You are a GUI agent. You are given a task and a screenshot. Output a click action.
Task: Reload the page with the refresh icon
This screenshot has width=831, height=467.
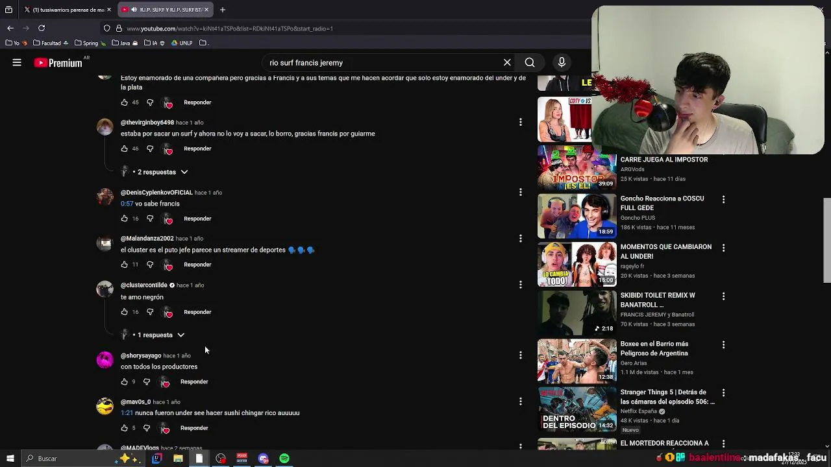pyautogui.click(x=42, y=29)
